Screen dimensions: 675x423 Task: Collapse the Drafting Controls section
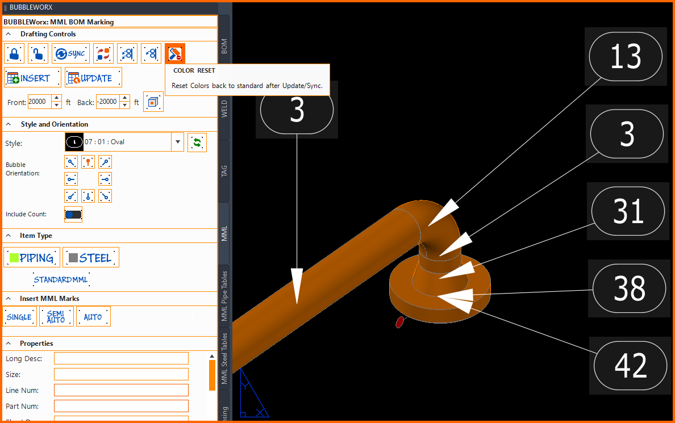click(8, 34)
